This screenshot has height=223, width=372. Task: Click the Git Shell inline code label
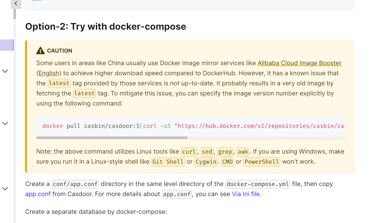168,162
